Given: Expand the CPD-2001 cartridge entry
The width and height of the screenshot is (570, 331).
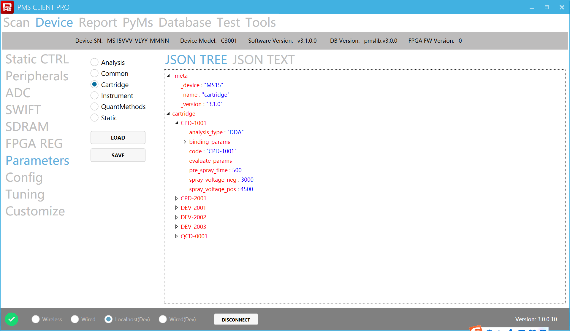Looking at the screenshot, I should pos(176,198).
